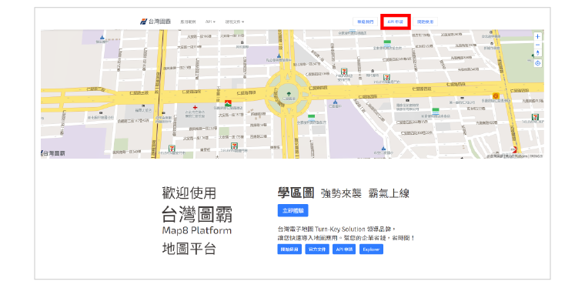The width and height of the screenshot is (585, 288).
Task: Click the highlighted API 申請 navbar button
Action: coord(396,22)
